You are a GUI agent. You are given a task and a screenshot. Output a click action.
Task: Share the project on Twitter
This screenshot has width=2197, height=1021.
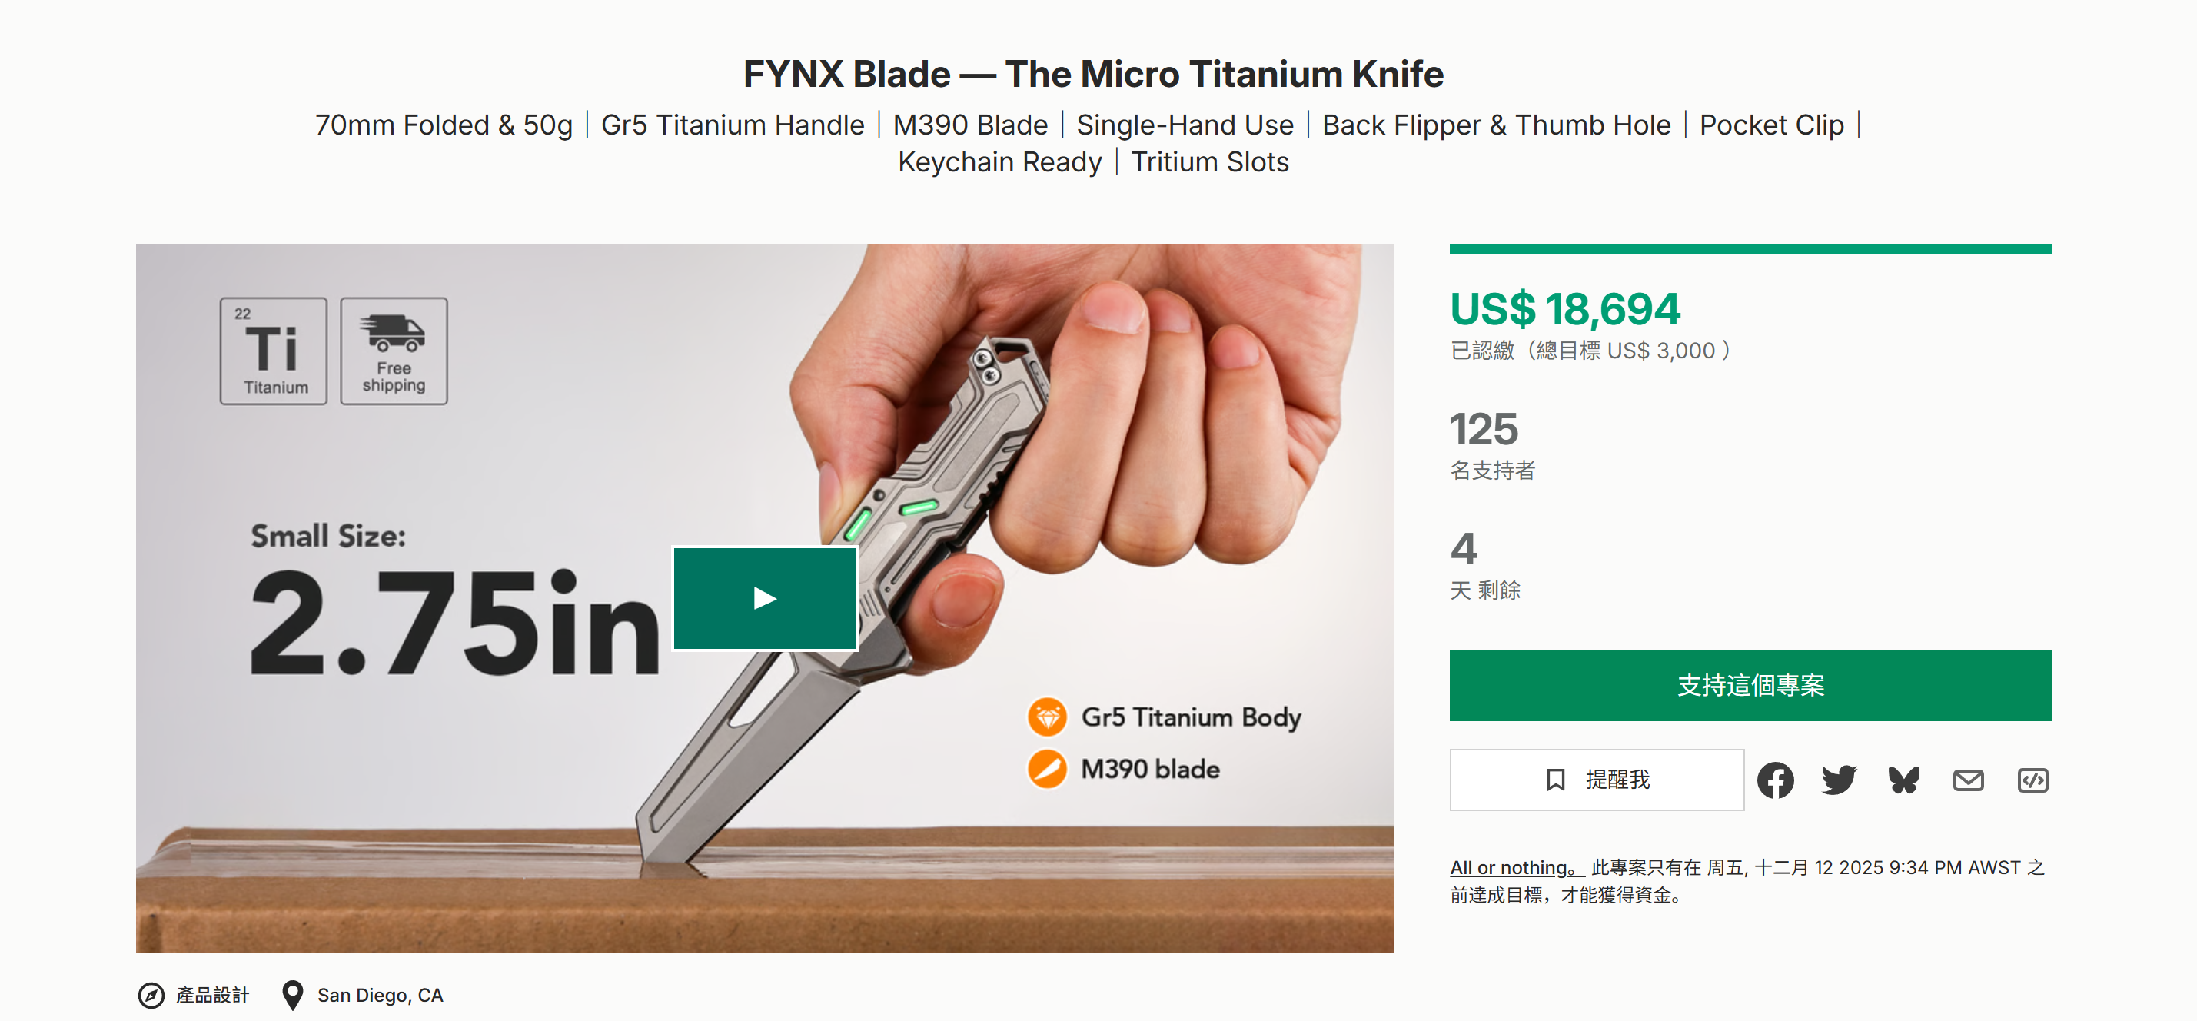click(1839, 780)
